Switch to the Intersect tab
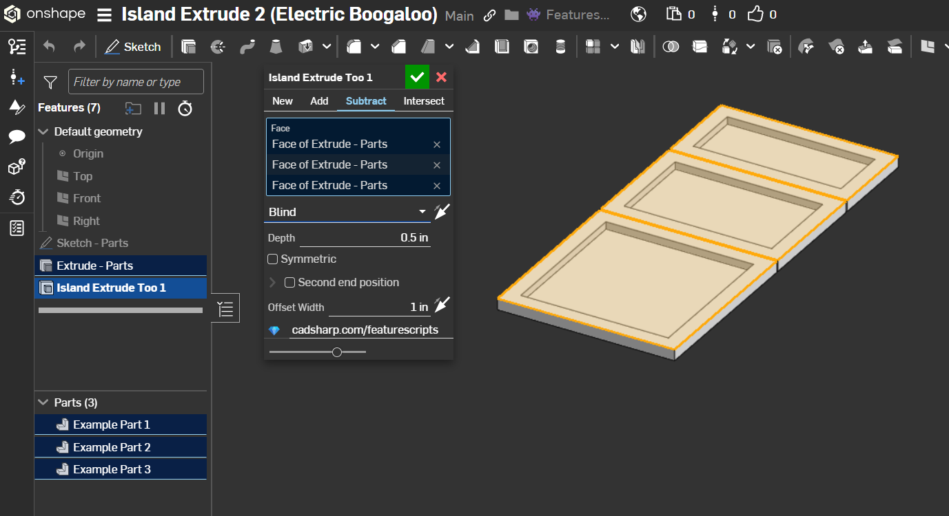This screenshot has width=949, height=516. 424,101
